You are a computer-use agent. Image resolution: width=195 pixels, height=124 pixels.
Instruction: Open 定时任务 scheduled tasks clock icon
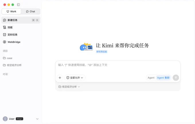(5, 35)
